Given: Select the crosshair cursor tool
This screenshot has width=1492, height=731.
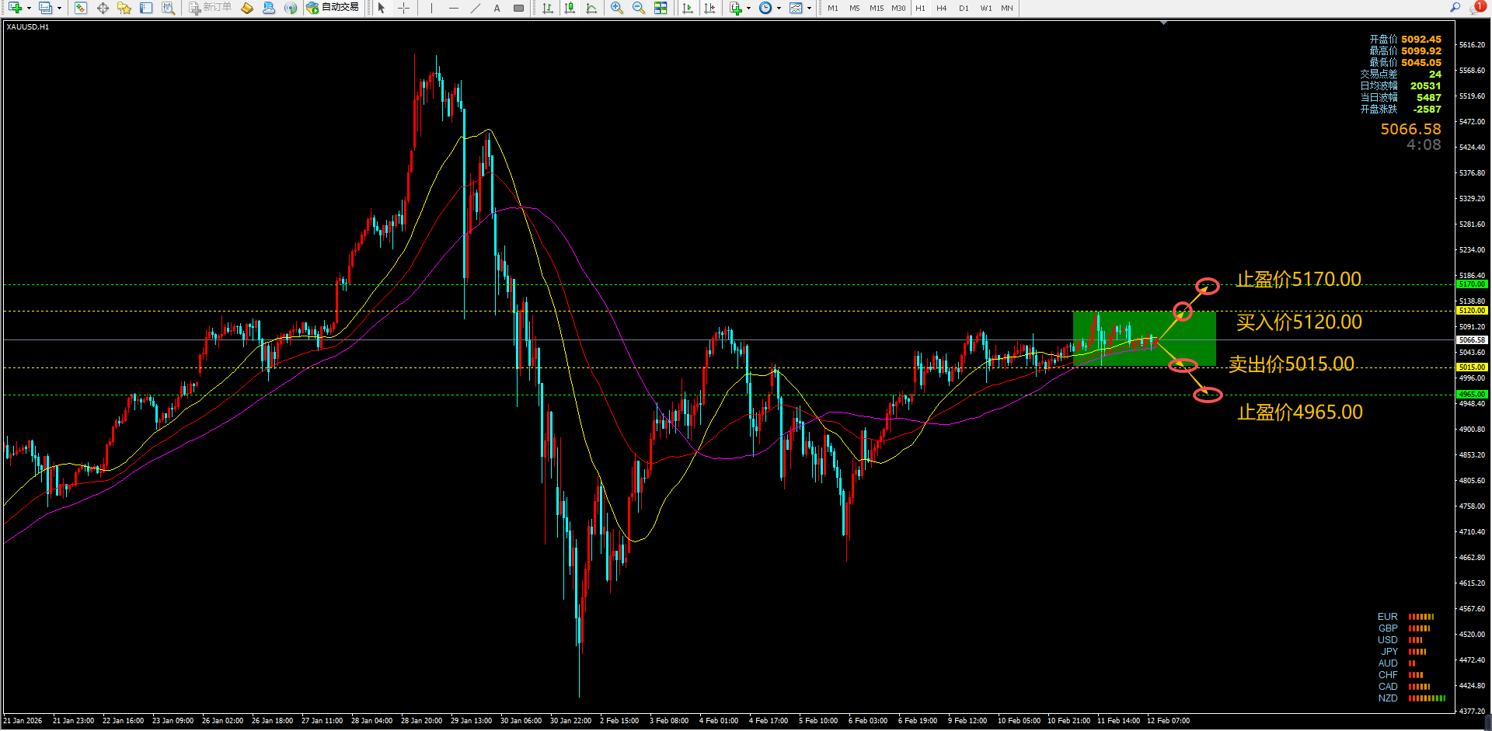Looking at the screenshot, I should click(404, 9).
